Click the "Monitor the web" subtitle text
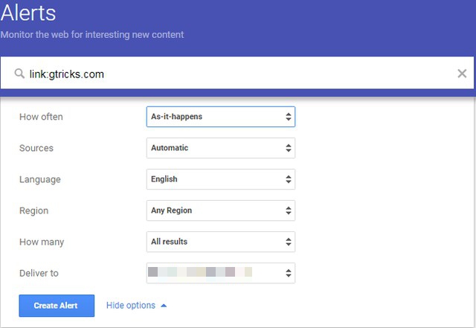476x328 pixels. tap(92, 35)
